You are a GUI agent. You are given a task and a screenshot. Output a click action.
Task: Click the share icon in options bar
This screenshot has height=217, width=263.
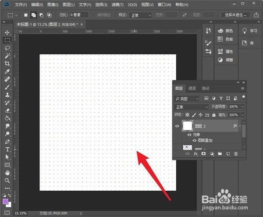(256, 15)
